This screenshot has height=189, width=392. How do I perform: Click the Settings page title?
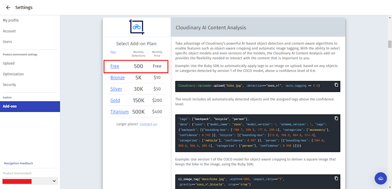(24, 7)
